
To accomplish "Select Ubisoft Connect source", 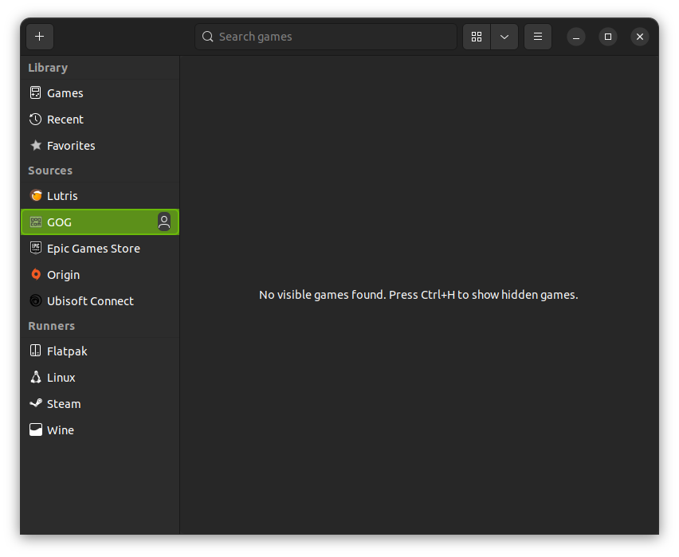I will [x=100, y=301].
